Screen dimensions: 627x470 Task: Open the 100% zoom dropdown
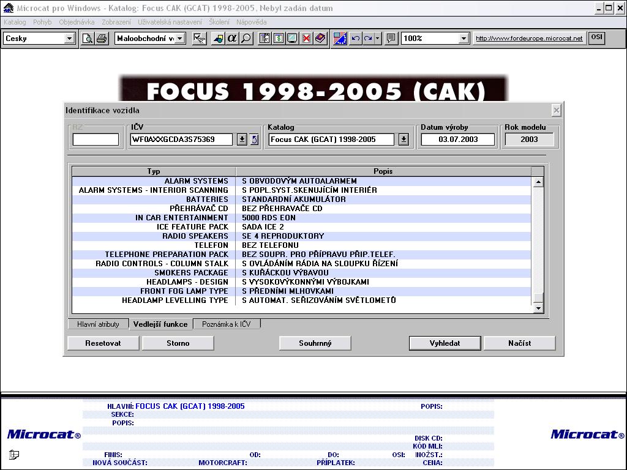(x=464, y=39)
